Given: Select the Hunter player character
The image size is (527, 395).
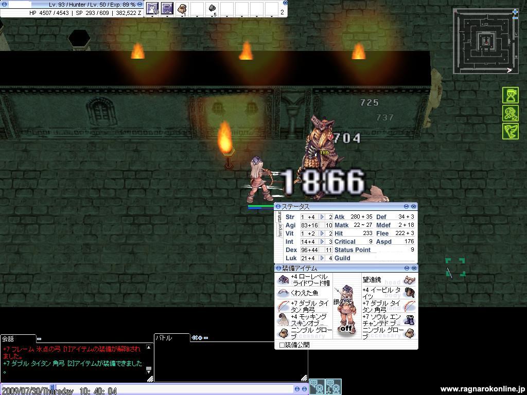Looking at the screenshot, I should pos(259,179).
